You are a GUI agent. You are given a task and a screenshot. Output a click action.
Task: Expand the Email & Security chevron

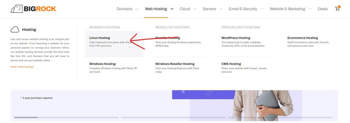point(262,9)
